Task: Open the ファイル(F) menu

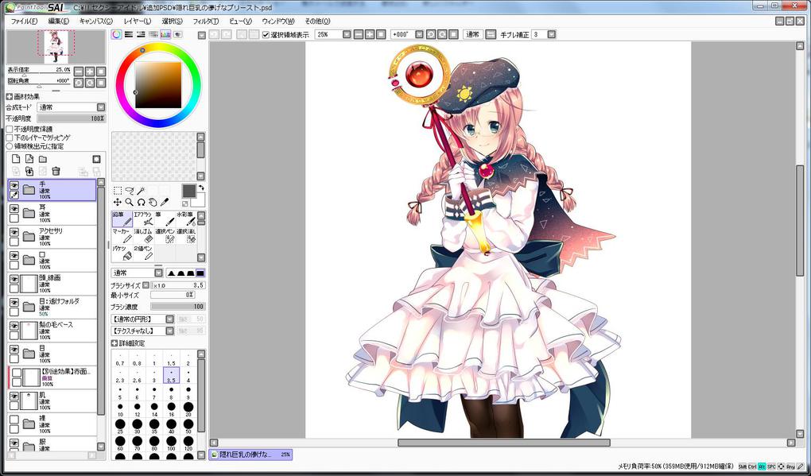Action: point(24,21)
